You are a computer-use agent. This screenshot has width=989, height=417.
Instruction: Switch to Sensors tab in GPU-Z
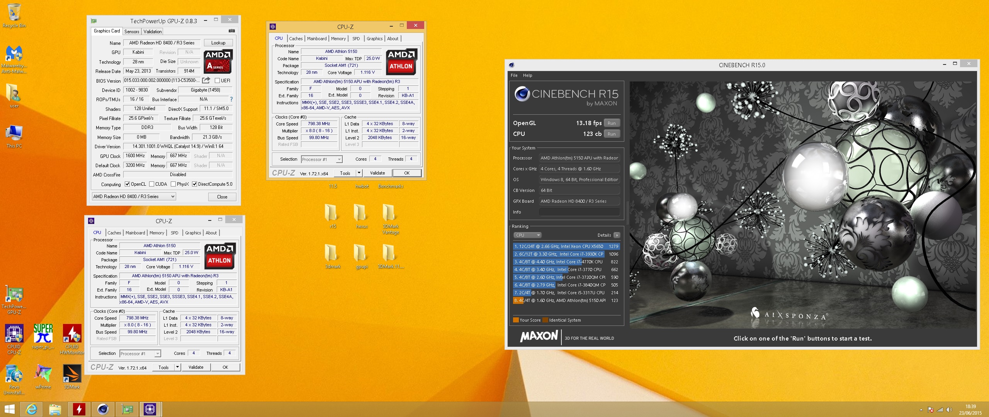click(132, 32)
